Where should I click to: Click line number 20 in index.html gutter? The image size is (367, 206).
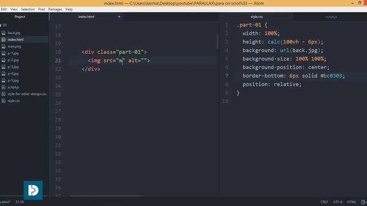pos(58,52)
